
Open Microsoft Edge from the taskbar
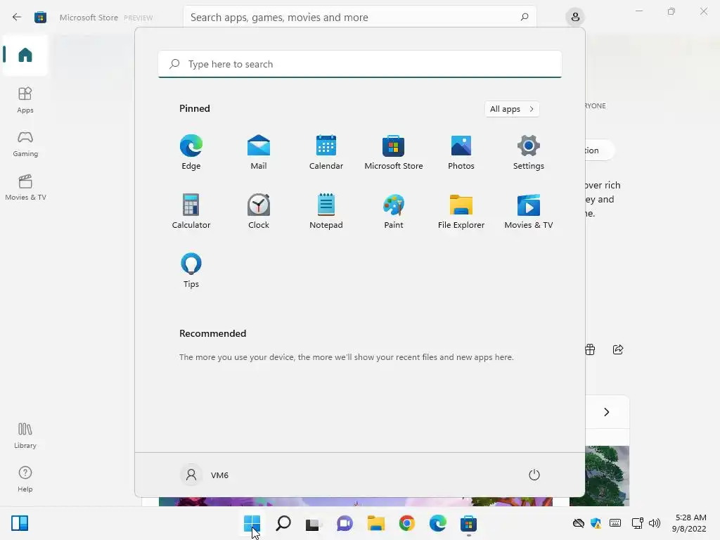pyautogui.click(x=437, y=523)
